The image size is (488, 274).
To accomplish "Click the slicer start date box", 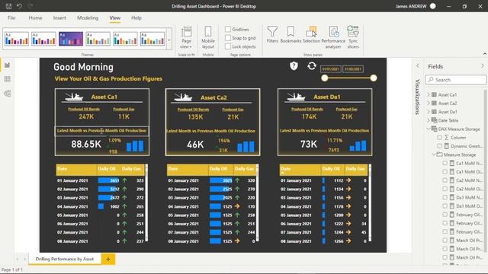I will pos(331,69).
